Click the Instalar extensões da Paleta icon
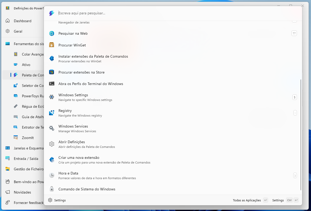 51,58
